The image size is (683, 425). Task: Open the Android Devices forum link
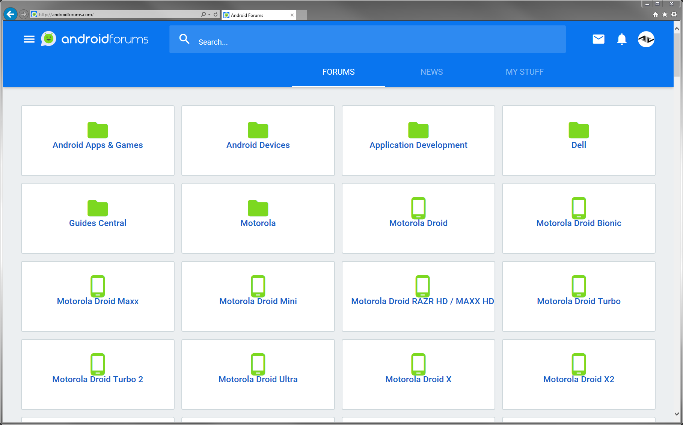(258, 145)
